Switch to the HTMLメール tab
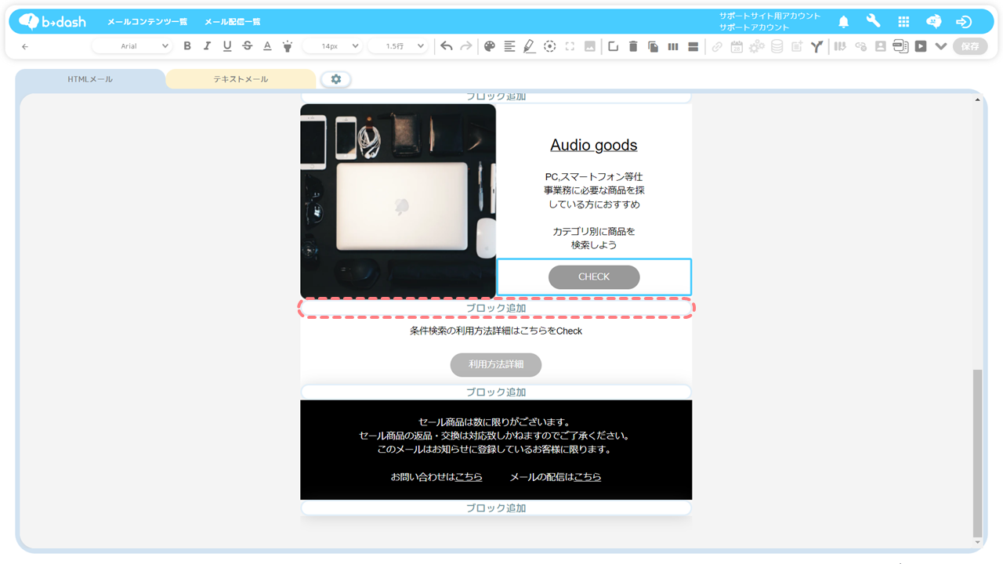Screen dimensions: 1003x564 click(x=90, y=79)
